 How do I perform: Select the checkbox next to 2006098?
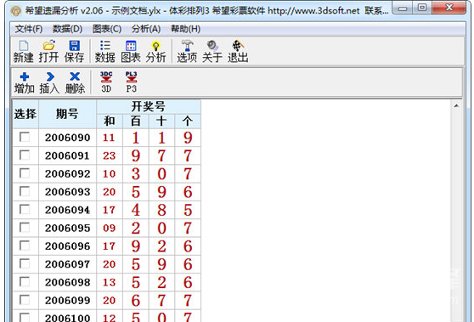click(25, 282)
